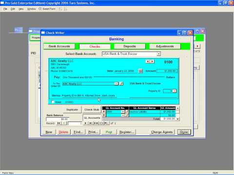Image resolution: width=234 pixels, height=175 pixels.
Task: Switch to the Deposits tab
Action: [130, 46]
